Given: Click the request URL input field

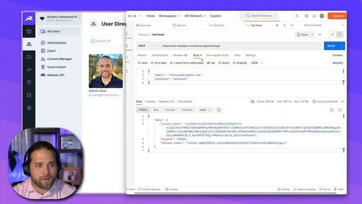Looking at the screenshot, I should point(242,46).
